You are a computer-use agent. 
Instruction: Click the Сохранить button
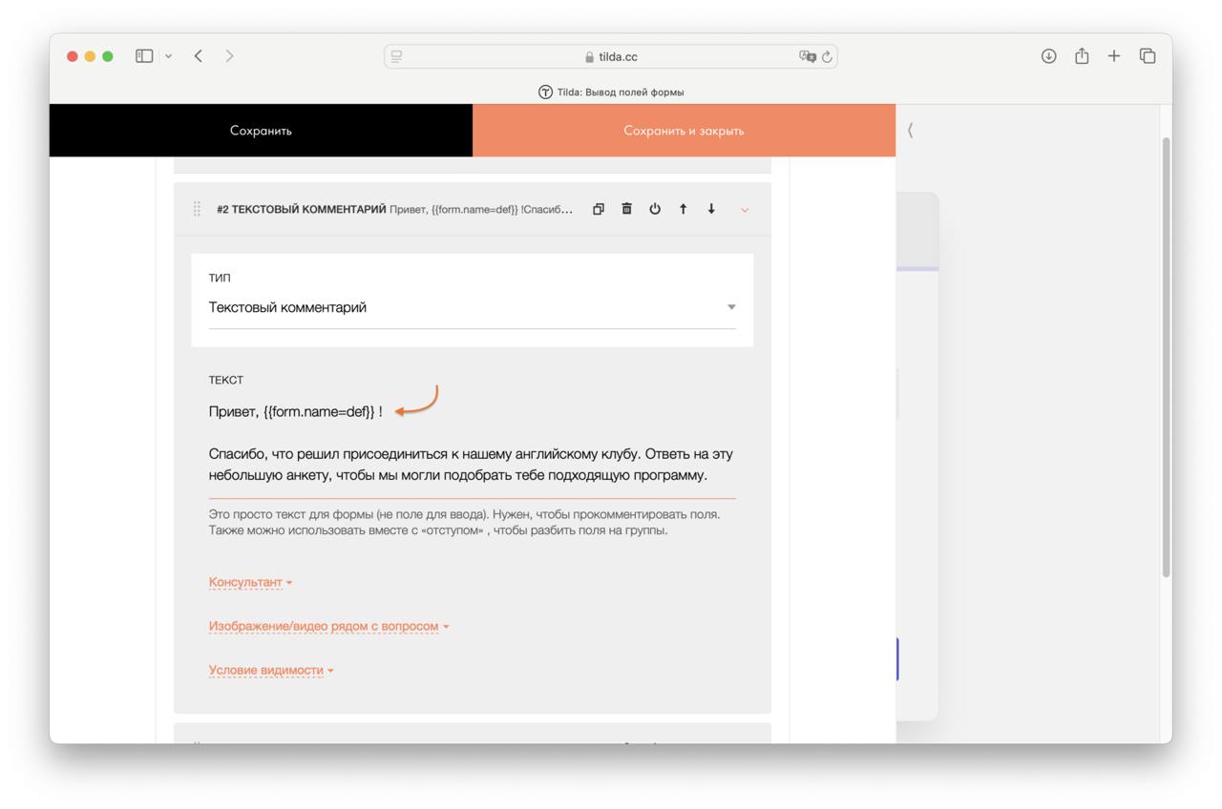pyautogui.click(x=261, y=131)
